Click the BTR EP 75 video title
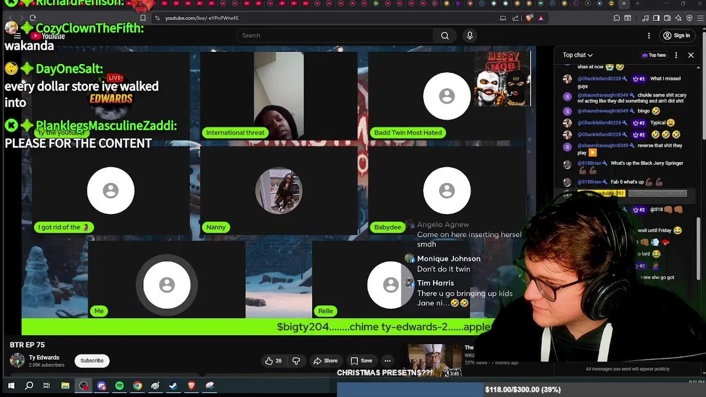Image resolution: width=706 pixels, height=397 pixels. coord(27,345)
